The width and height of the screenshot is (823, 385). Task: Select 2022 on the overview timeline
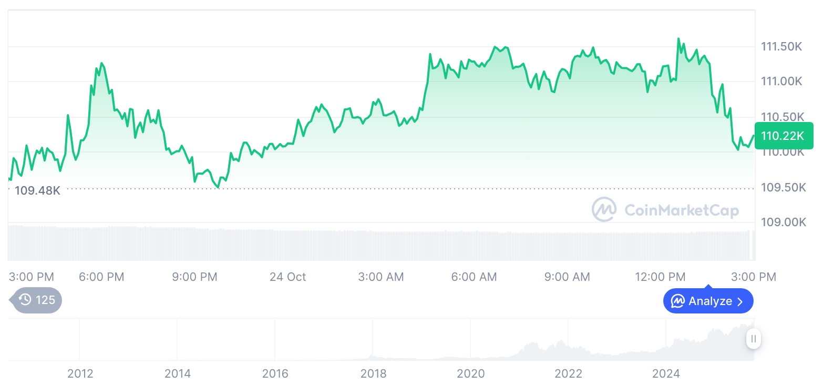[x=568, y=373]
